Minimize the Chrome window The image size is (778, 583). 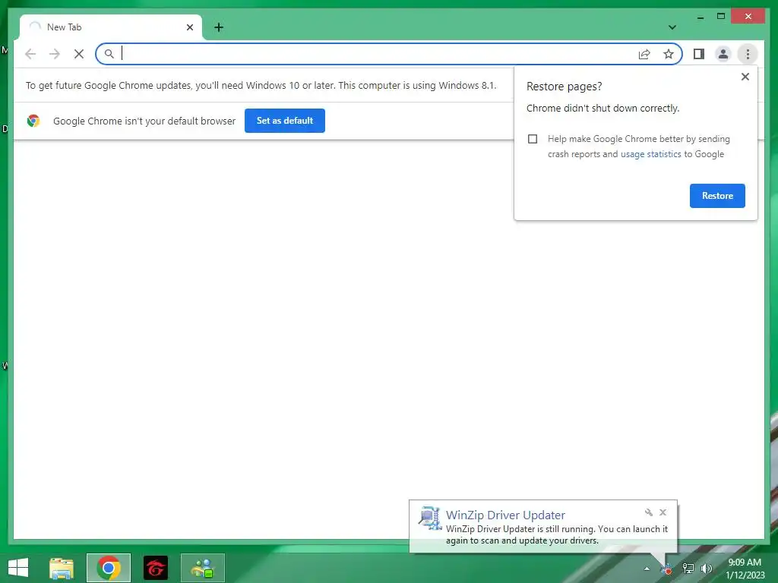click(x=701, y=17)
